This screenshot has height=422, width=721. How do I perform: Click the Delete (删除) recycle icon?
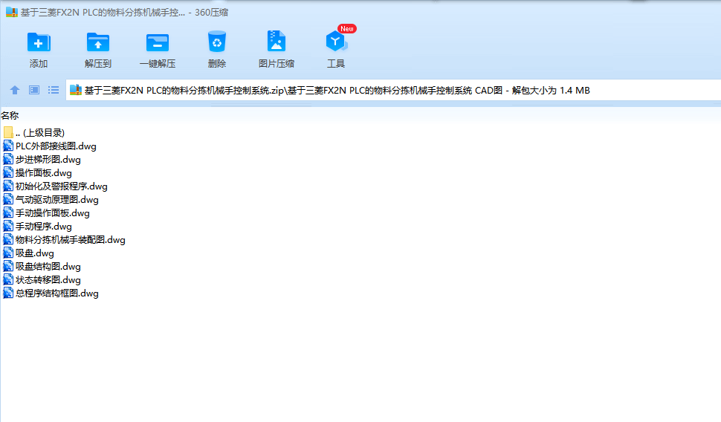[x=216, y=42]
